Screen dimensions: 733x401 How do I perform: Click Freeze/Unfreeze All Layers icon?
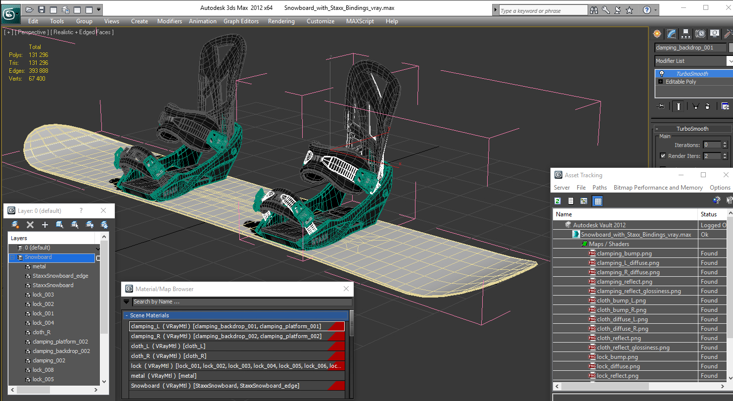(x=104, y=225)
